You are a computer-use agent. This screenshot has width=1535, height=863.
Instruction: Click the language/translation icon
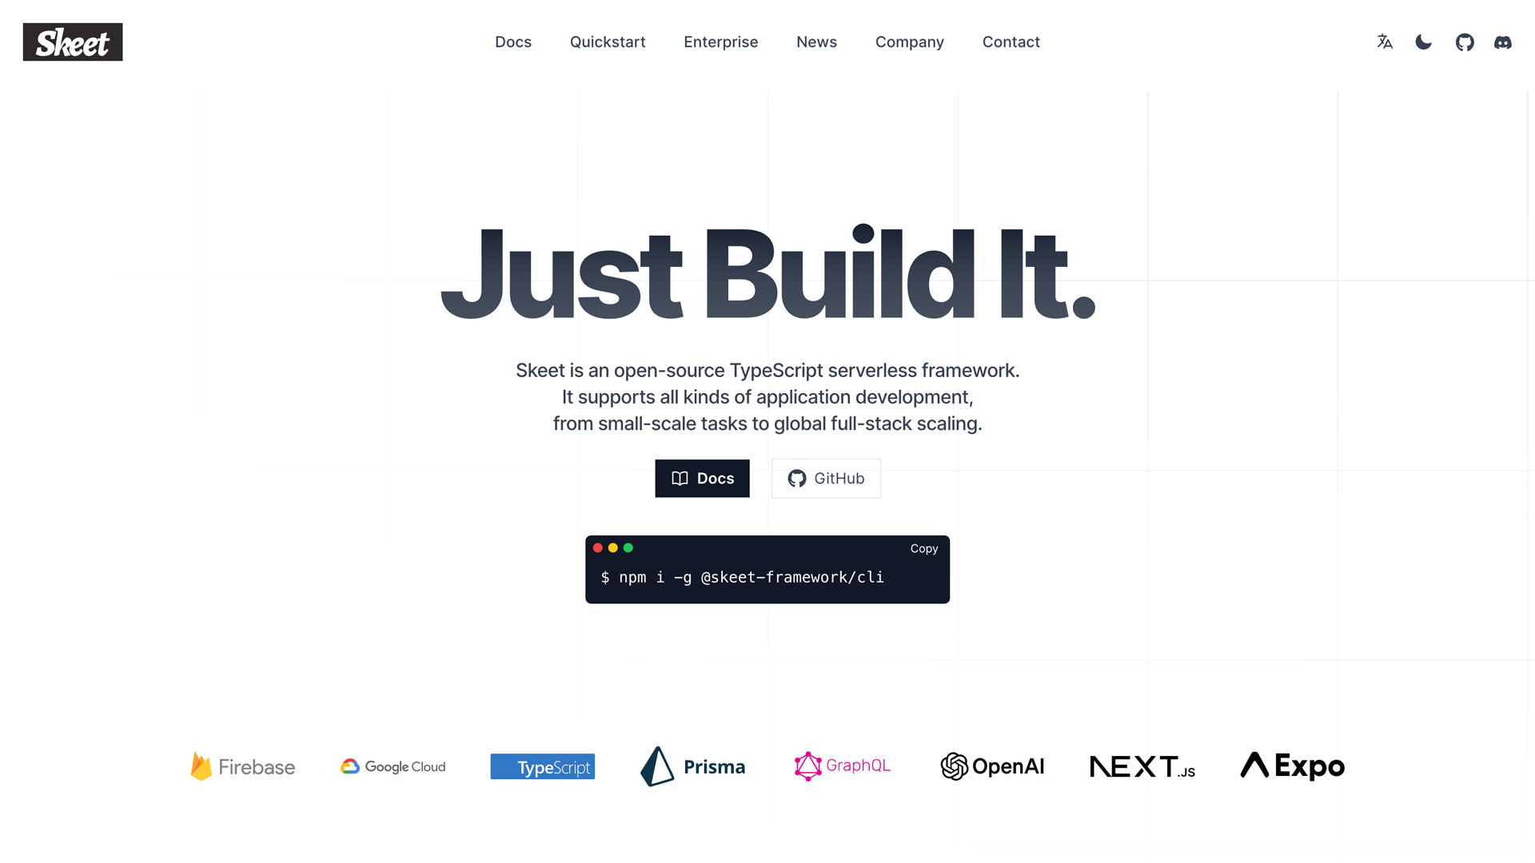(1384, 42)
